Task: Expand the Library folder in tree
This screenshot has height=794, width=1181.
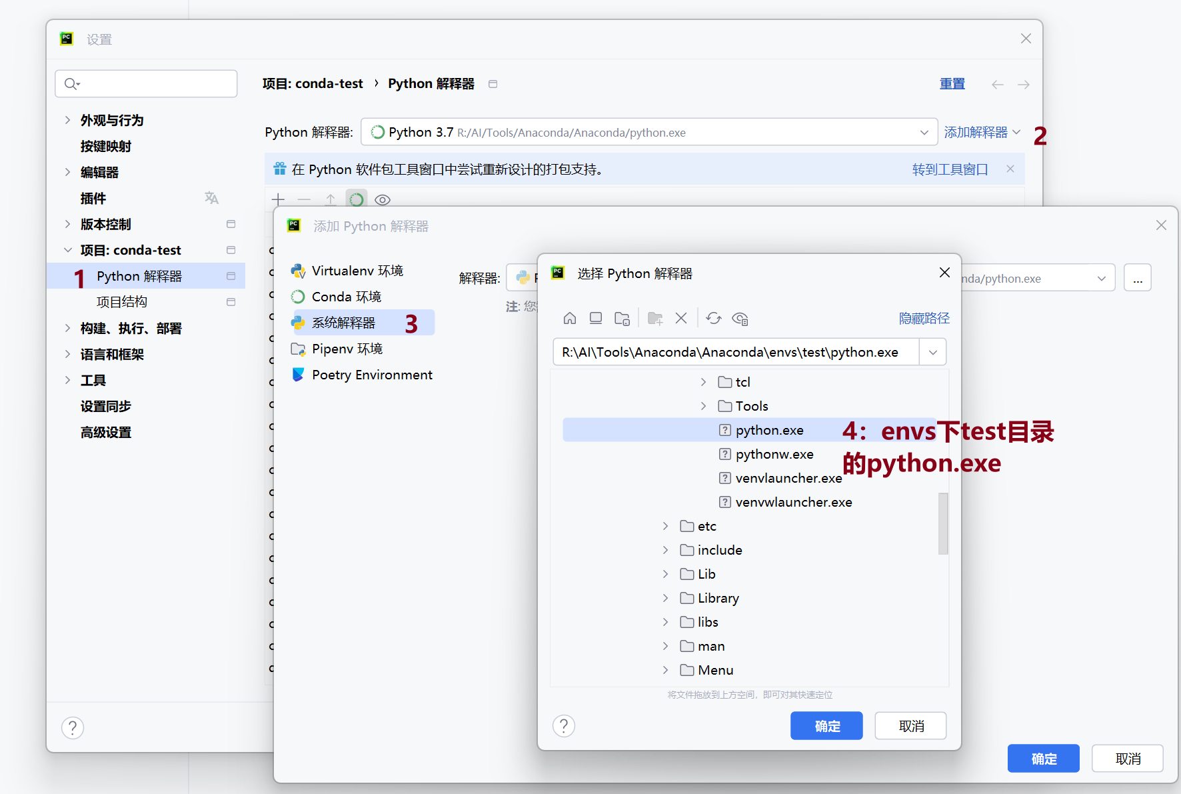Action: pos(665,598)
